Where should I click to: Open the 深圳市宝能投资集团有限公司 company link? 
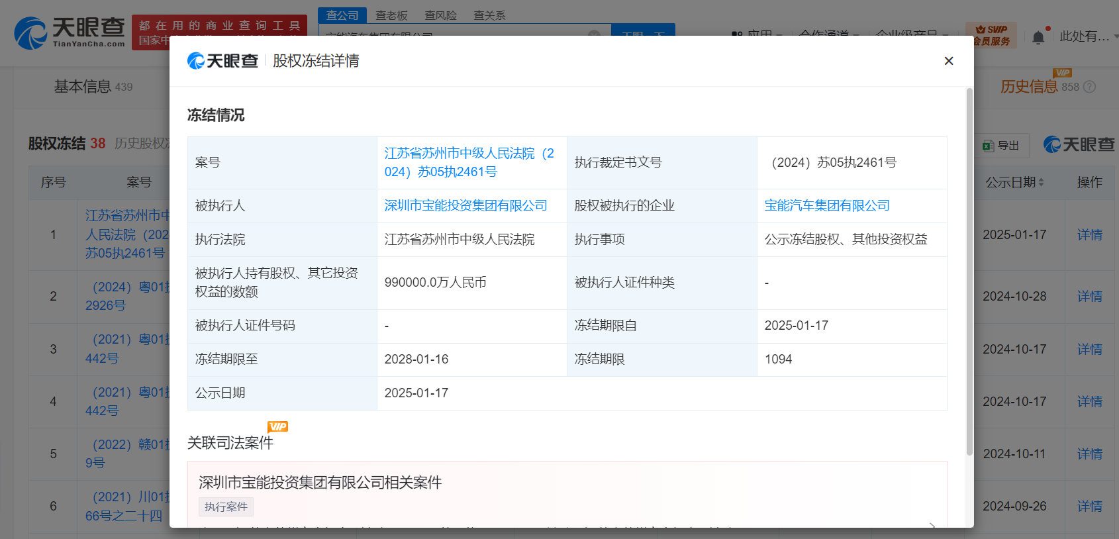(465, 206)
